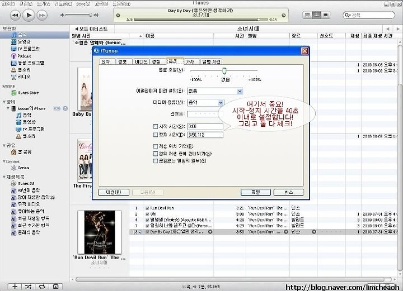Open the 최근 추가된 항목 playlist
The image size is (403, 291).
30,225
